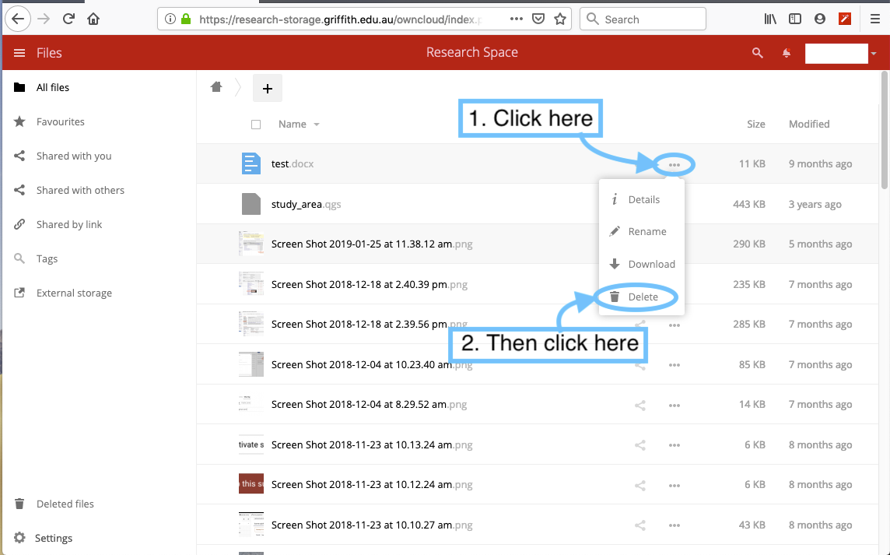Open the study_area.qgs file thumbnail

pyautogui.click(x=251, y=204)
